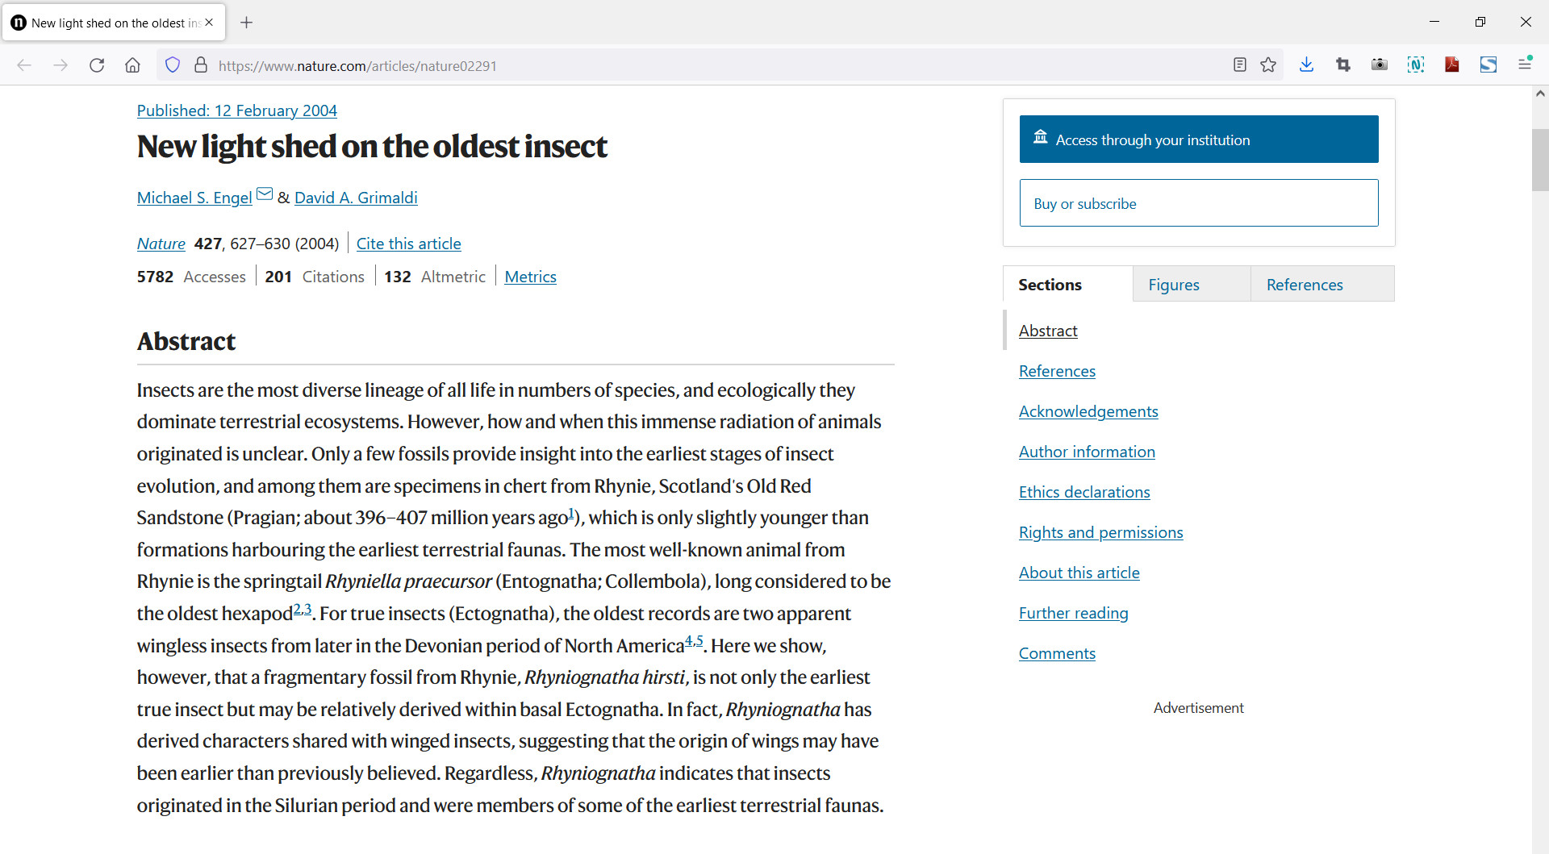Screen dimensions: 1549x854
Task: Bookmark this page with the star icon
Action: 1268,65
